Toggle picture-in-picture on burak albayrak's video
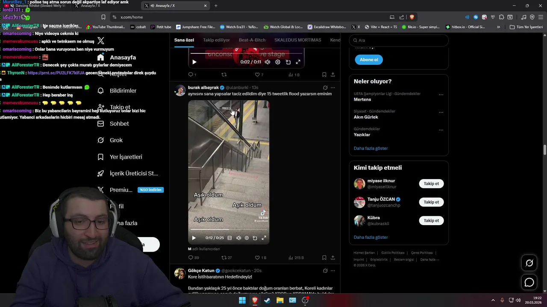 click(x=255, y=238)
